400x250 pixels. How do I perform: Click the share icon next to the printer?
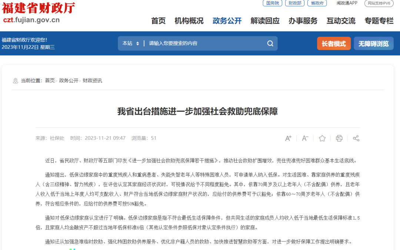(356, 138)
